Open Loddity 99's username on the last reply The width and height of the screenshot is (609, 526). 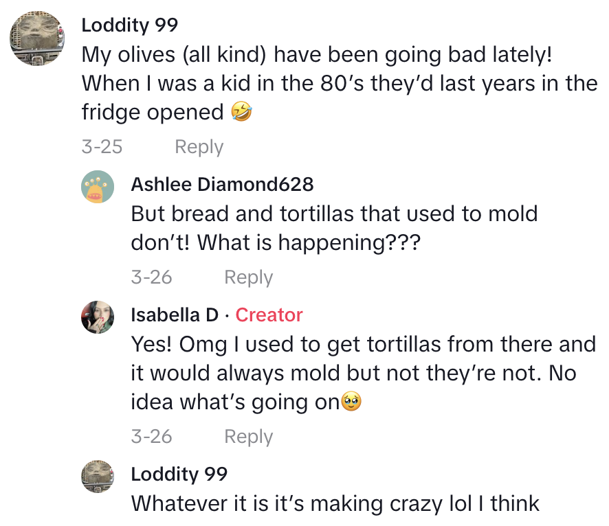click(179, 474)
